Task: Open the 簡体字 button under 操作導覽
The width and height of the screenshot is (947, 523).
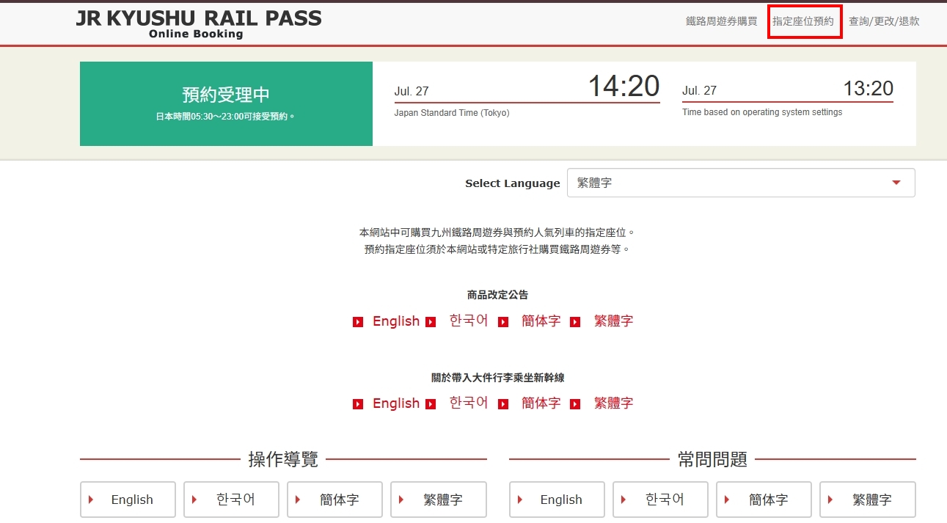Action: (x=334, y=500)
